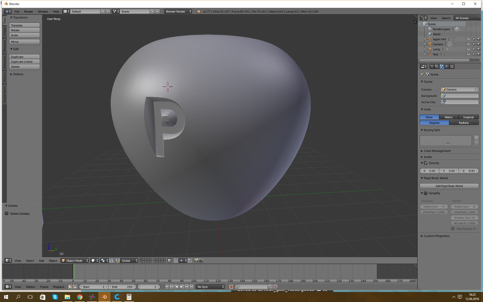Select Metric units setting

449,117
